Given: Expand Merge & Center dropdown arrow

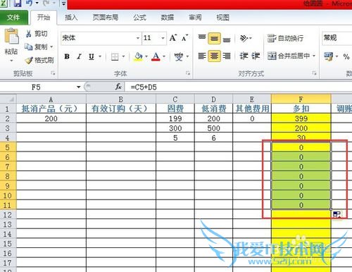Looking at the screenshot, I should coord(314,56).
